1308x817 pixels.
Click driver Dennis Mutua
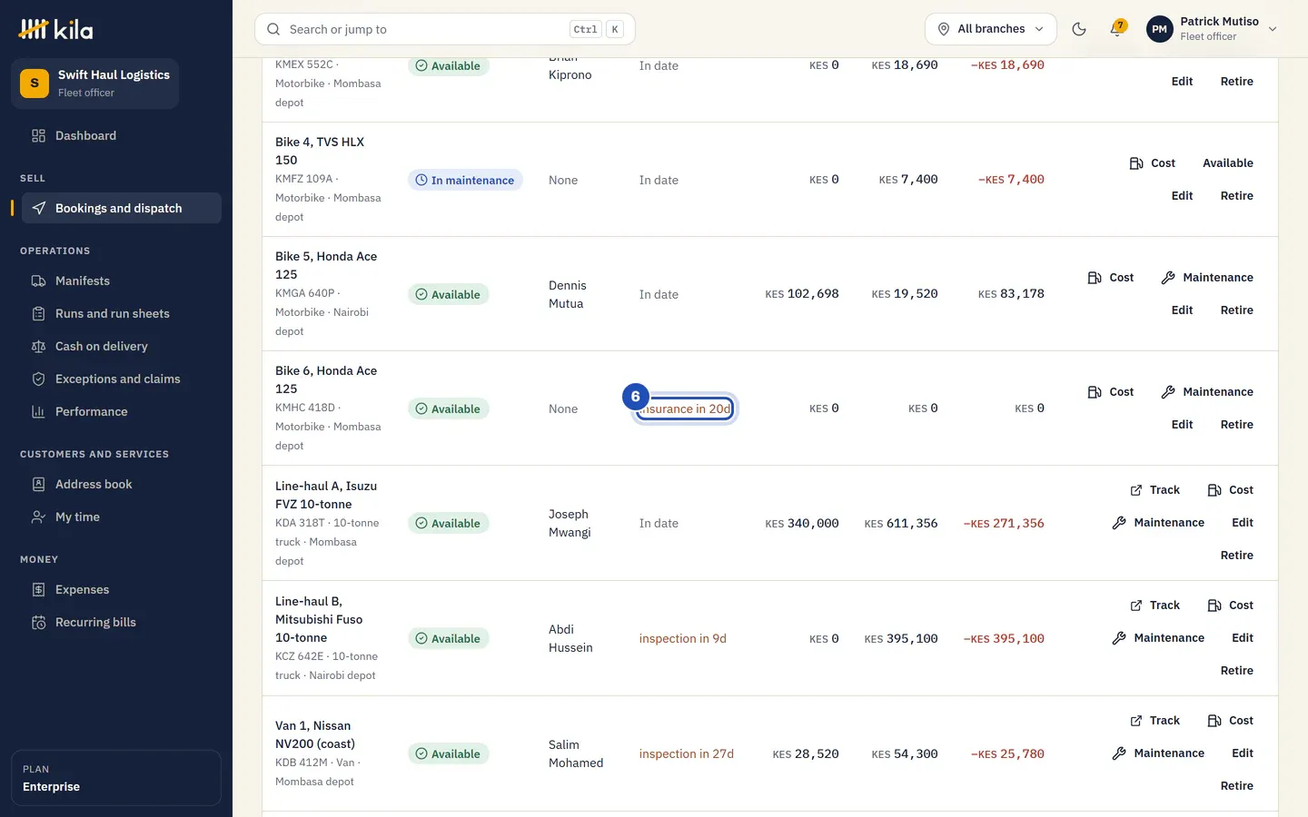pyautogui.click(x=567, y=295)
